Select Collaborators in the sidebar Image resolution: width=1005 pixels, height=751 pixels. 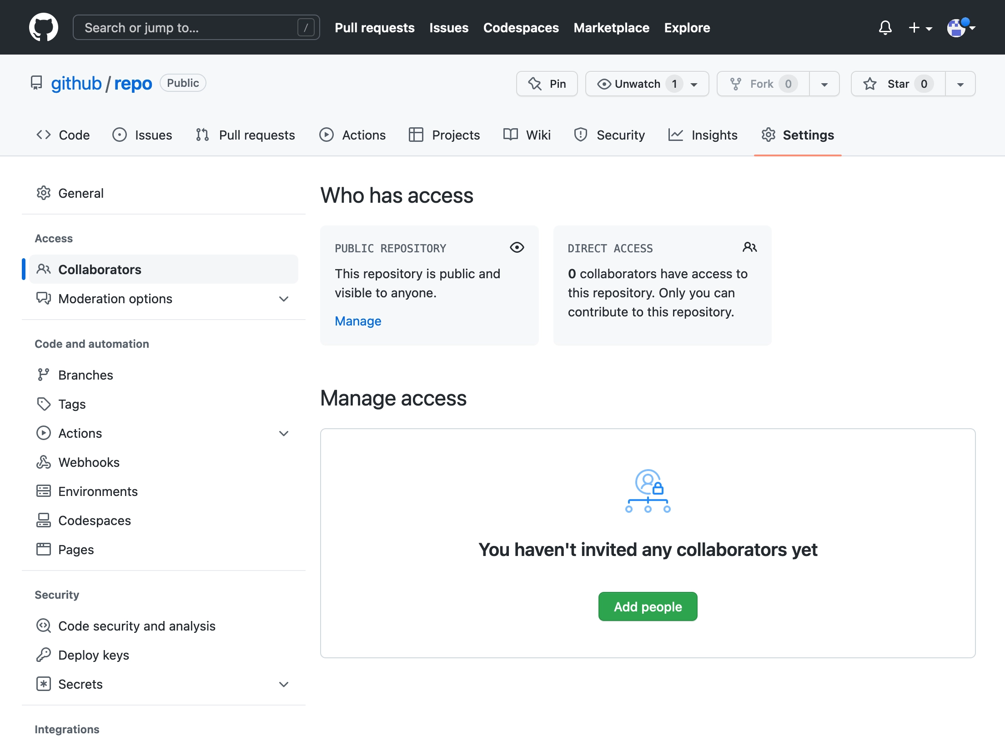click(x=164, y=270)
